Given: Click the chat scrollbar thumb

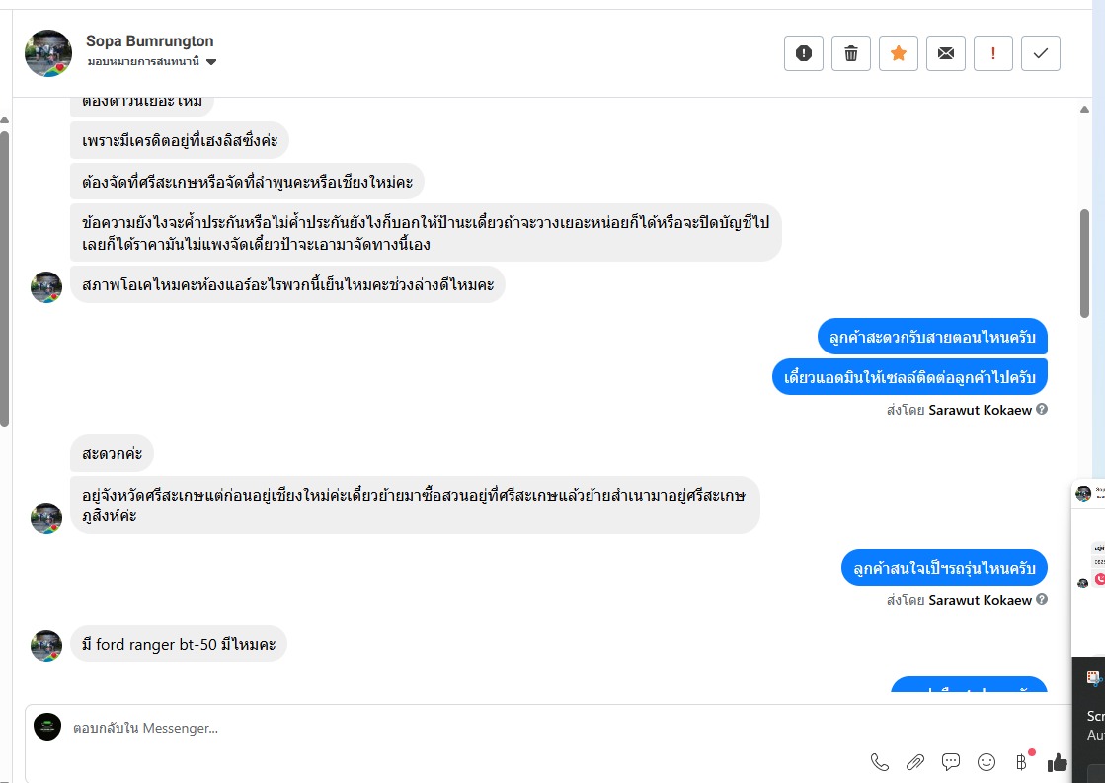Looking at the screenshot, I should point(1084,262).
